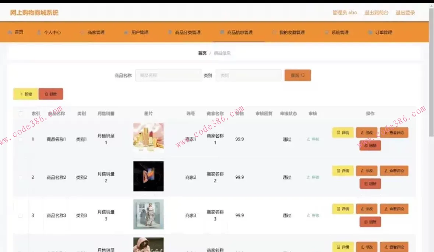Check the checkbox for 商品名称3 row
This screenshot has height=252, width=434.
point(21,215)
